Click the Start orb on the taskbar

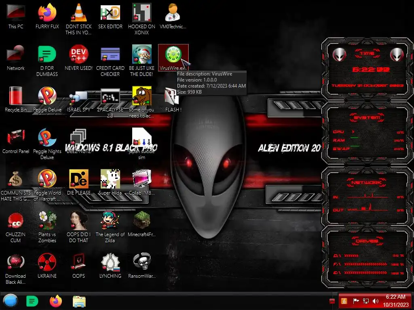pyautogui.click(x=10, y=301)
